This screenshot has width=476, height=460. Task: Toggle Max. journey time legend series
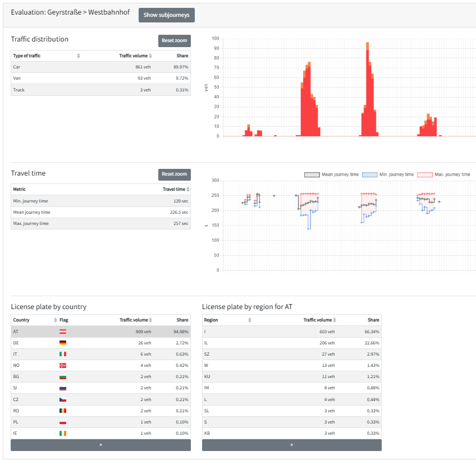click(444, 174)
